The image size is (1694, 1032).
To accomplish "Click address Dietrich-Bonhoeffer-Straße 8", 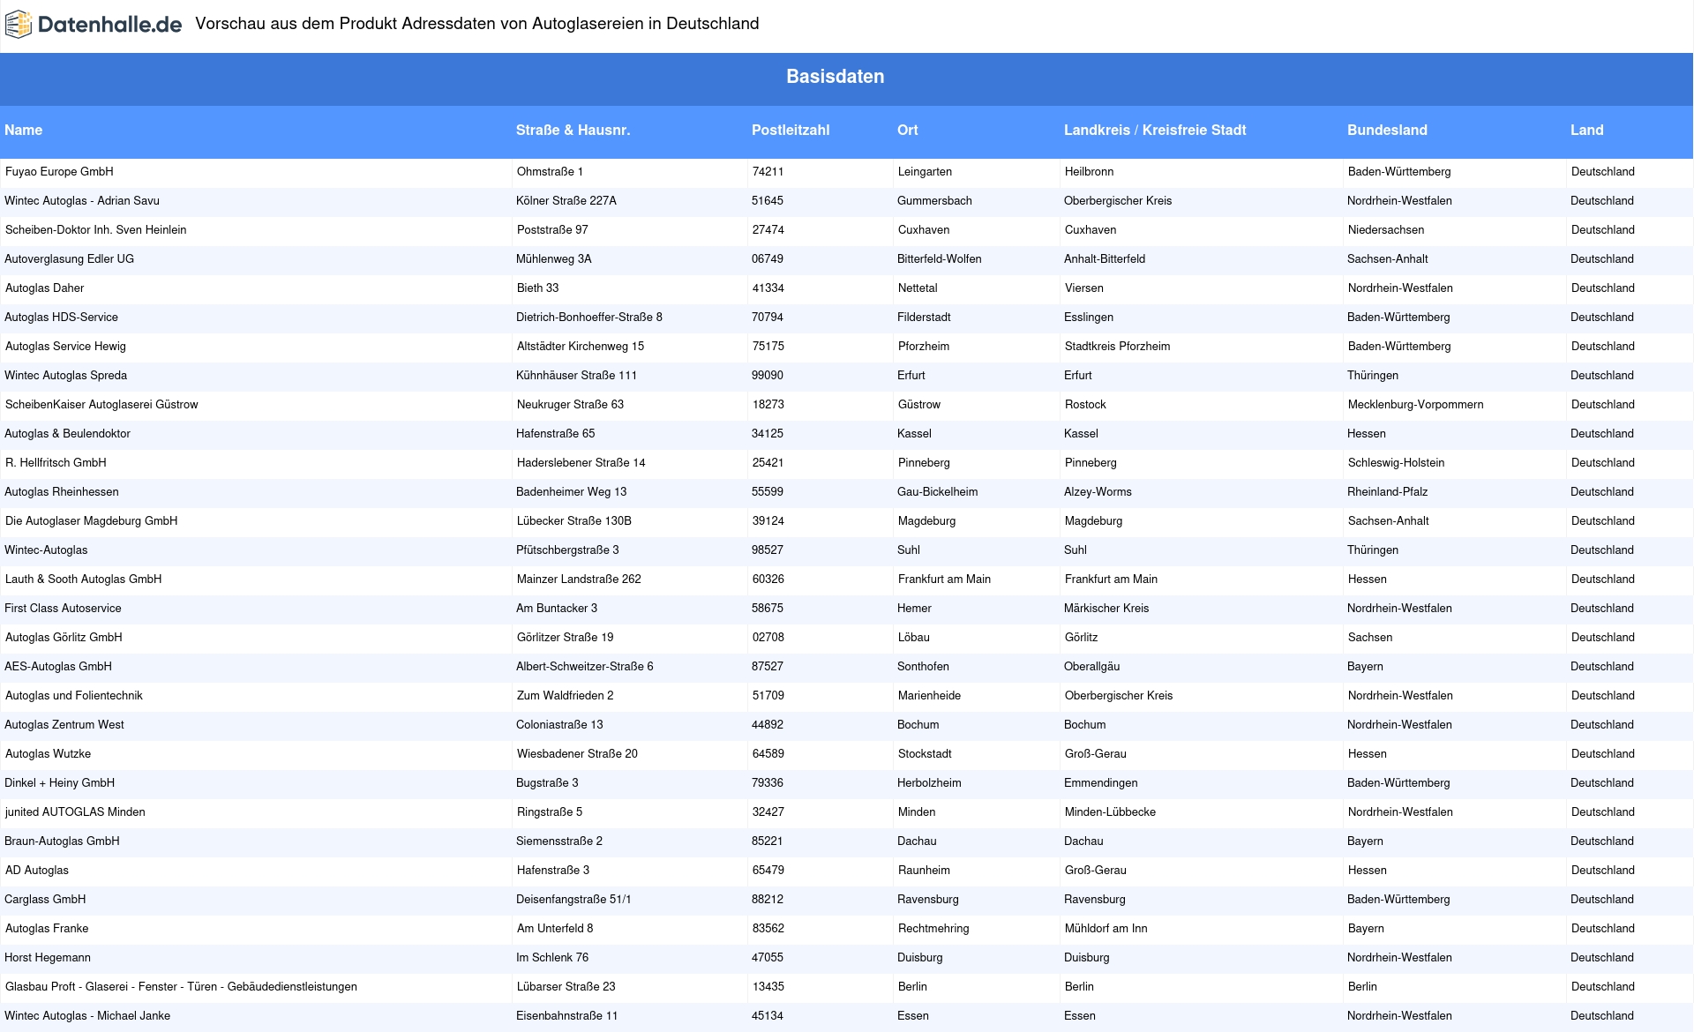I will pyautogui.click(x=589, y=318).
